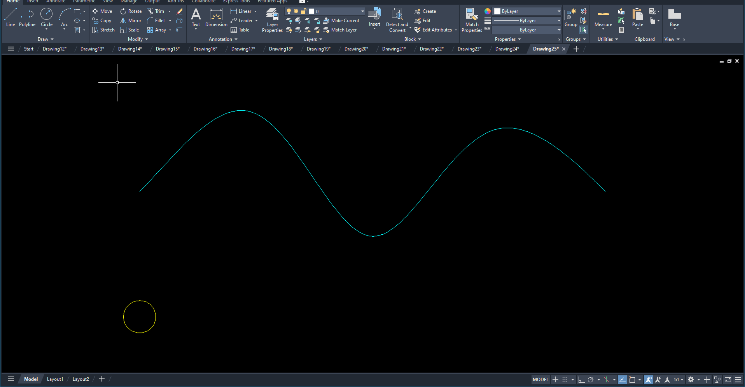Activate the Scale tool
Viewport: 745px width, 387px height.
point(129,30)
